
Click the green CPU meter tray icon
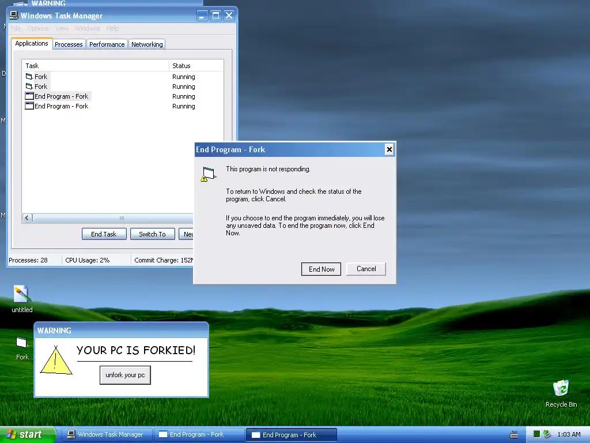(x=536, y=434)
